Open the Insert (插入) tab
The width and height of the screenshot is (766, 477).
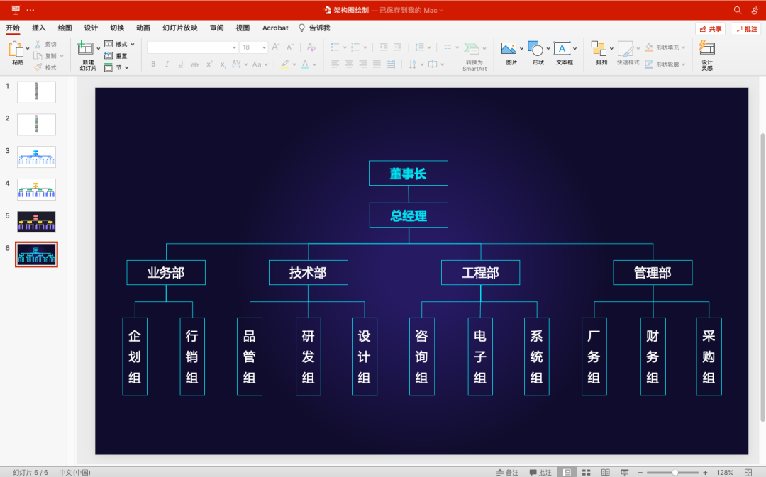click(38, 28)
